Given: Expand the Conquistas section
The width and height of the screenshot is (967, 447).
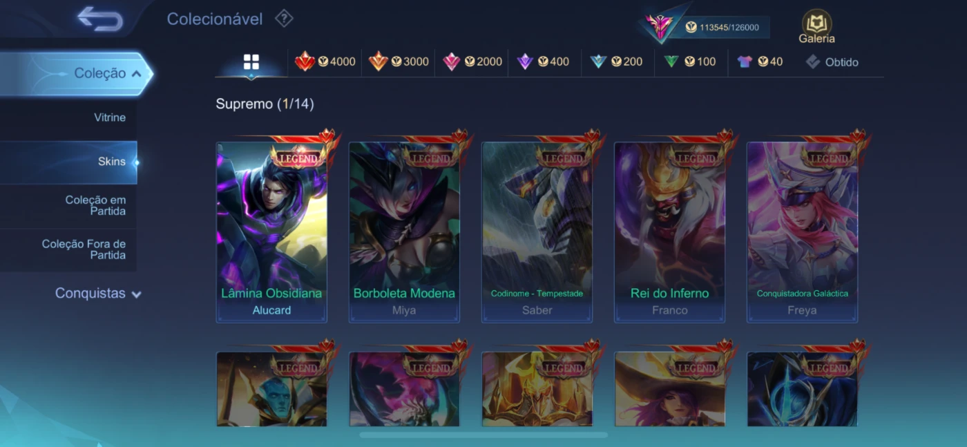Looking at the screenshot, I should point(97,294).
